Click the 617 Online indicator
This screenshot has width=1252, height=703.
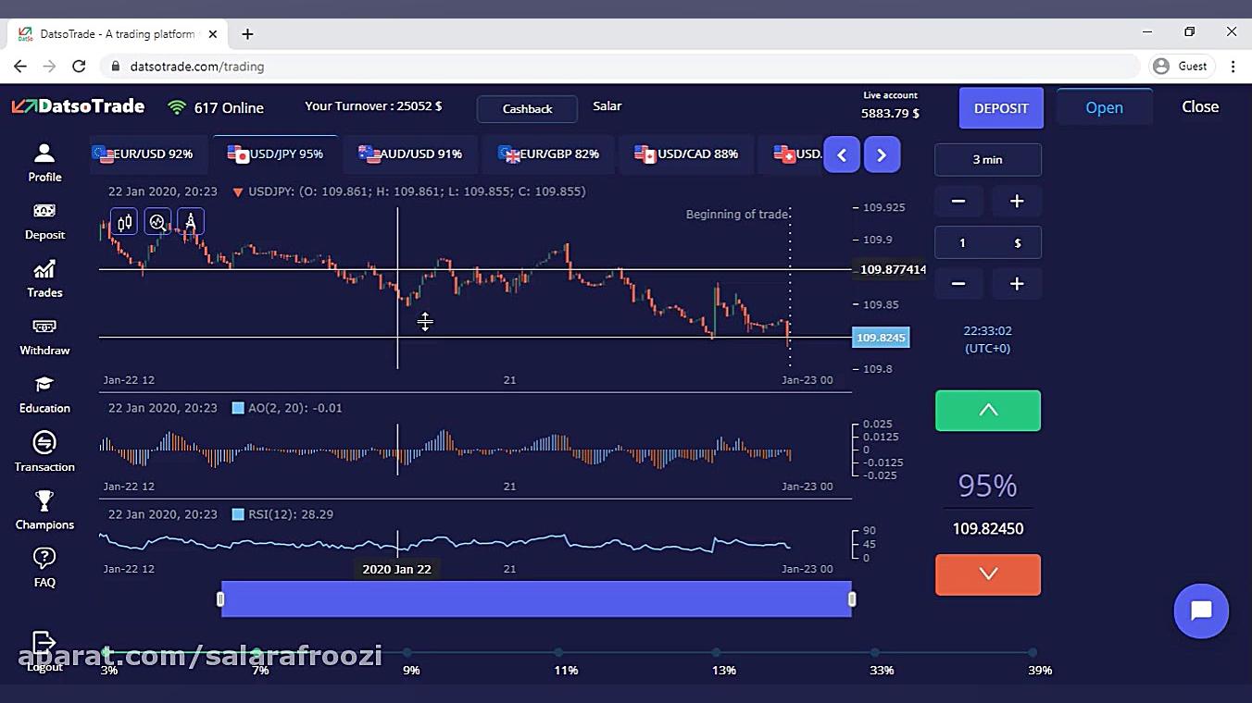coord(216,108)
